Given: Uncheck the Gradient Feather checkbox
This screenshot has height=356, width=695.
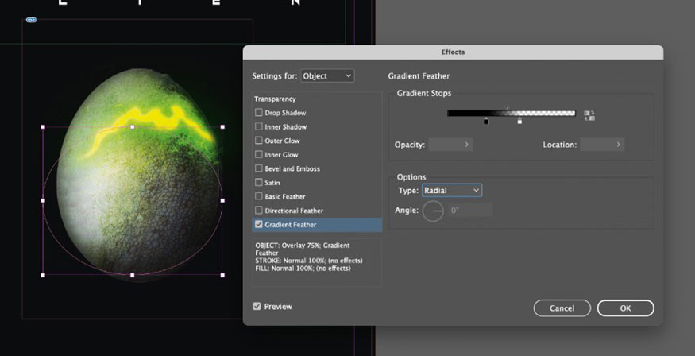Looking at the screenshot, I should 259,225.
